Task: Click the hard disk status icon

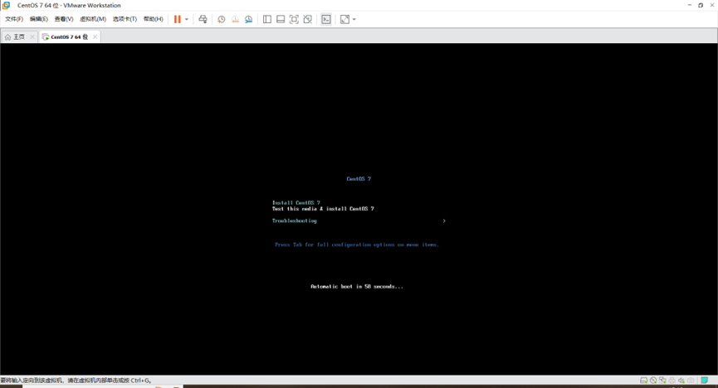Action: tap(643, 381)
